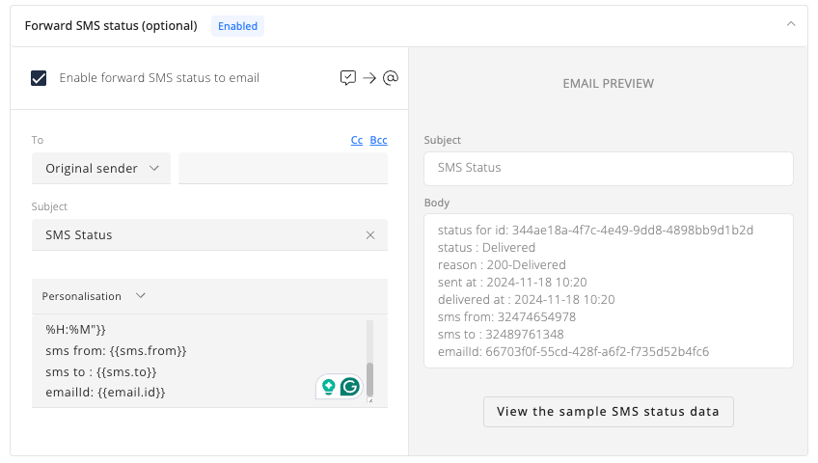Image resolution: width=818 pixels, height=463 pixels.
Task: Click the green lightbulb suggestion icon
Action: (x=329, y=387)
